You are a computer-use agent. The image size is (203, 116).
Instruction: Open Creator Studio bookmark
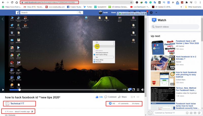pos(74,7)
